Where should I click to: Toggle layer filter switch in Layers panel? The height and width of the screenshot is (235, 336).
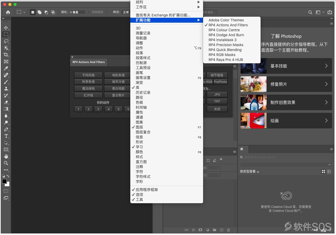221,160
